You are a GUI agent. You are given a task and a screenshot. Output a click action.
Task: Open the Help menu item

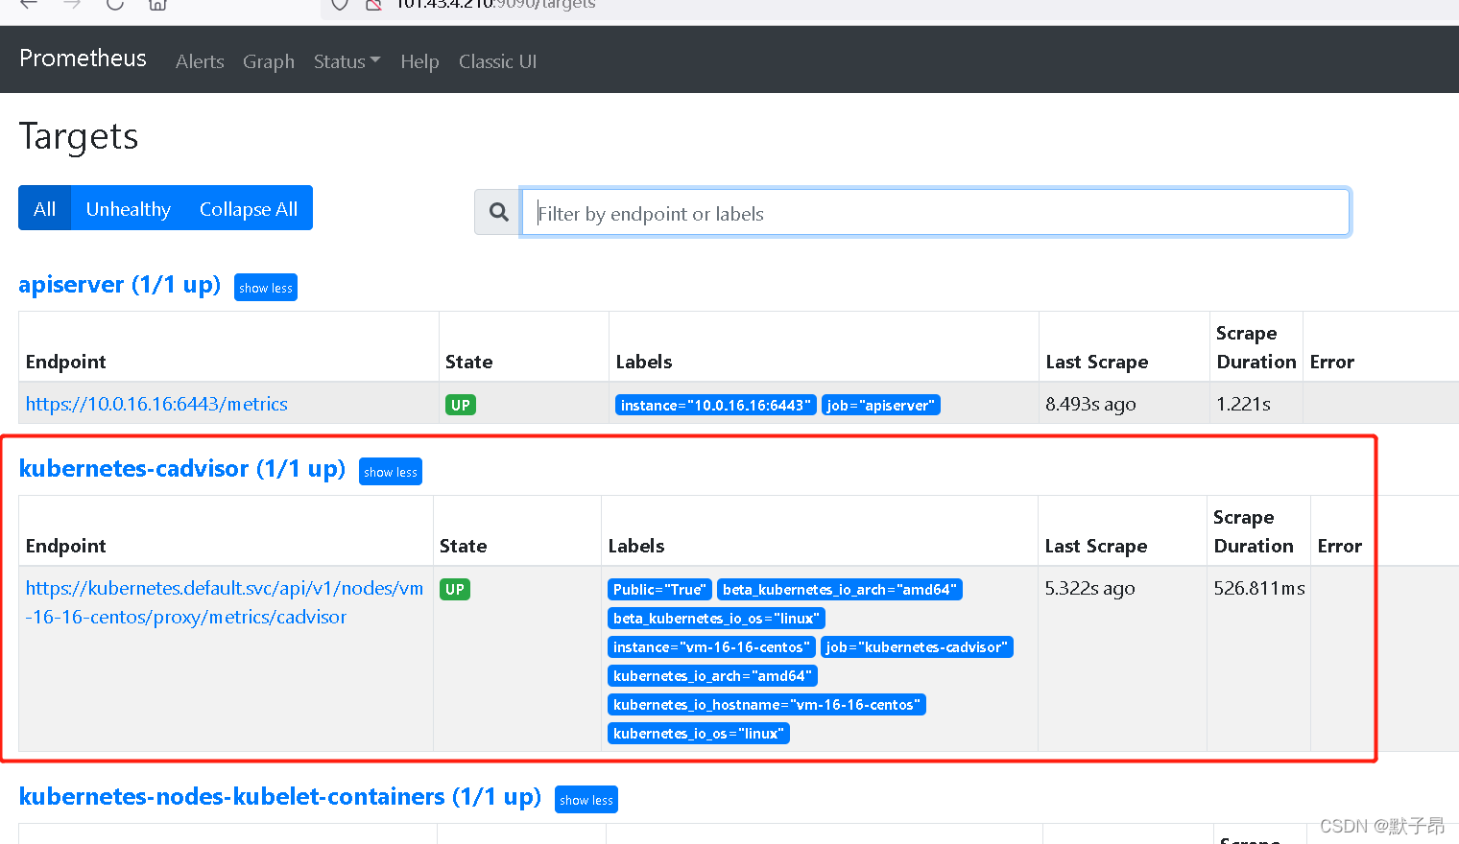[x=419, y=61]
